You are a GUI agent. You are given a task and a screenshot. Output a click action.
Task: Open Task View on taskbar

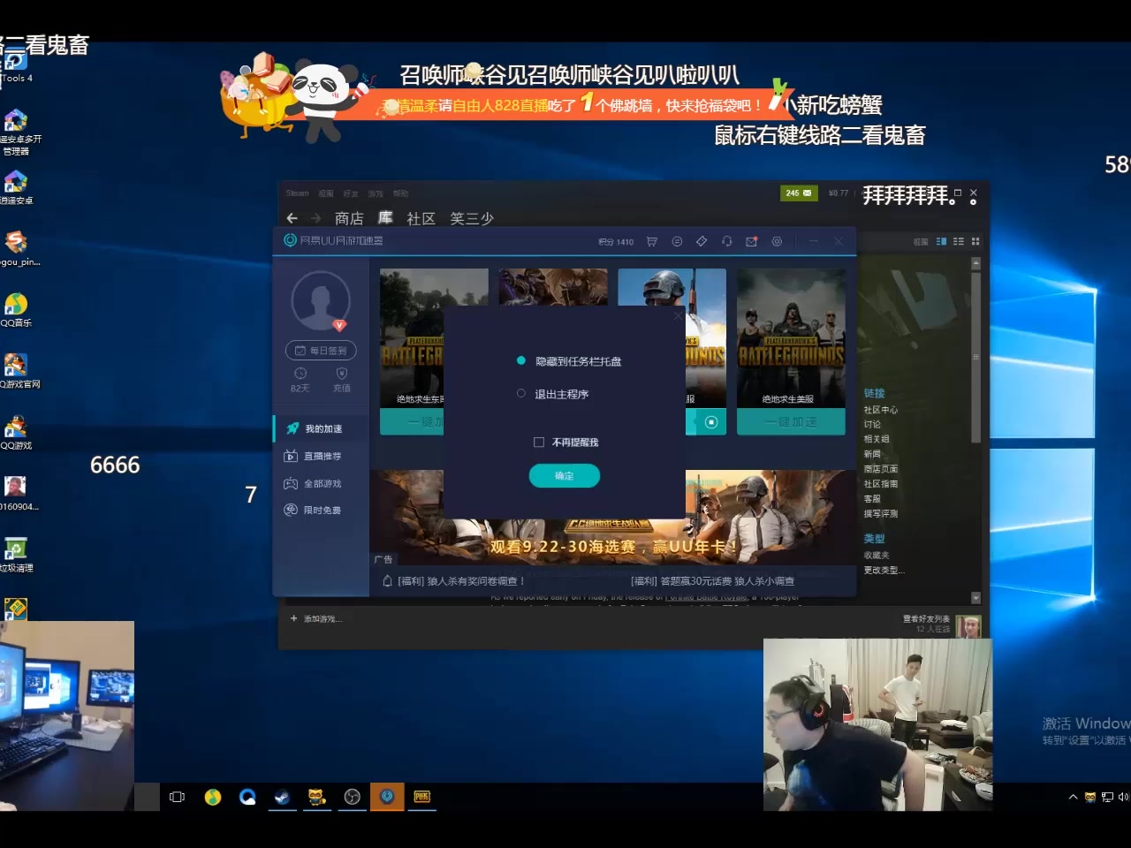(177, 797)
